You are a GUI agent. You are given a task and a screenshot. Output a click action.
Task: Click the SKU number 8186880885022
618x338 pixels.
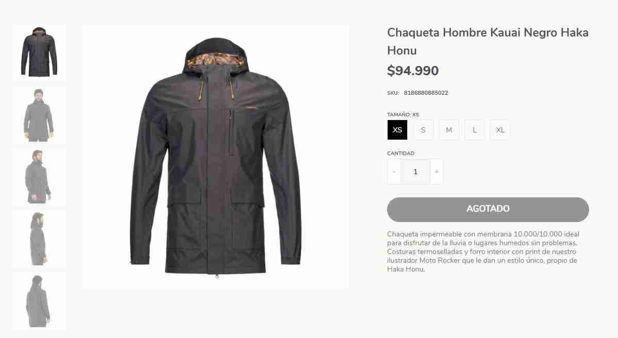426,93
